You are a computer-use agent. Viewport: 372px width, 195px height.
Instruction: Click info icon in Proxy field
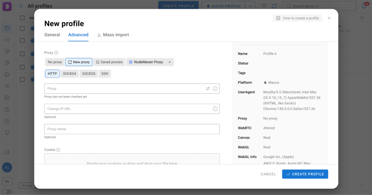click(x=215, y=88)
